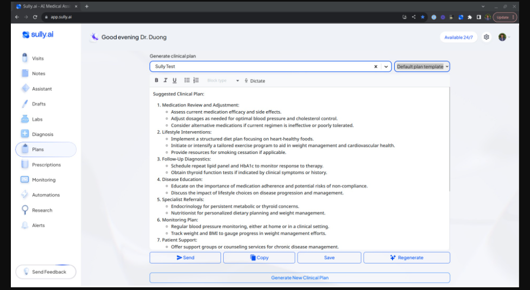Copy the clinical plan
530x290 pixels.
pos(259,257)
